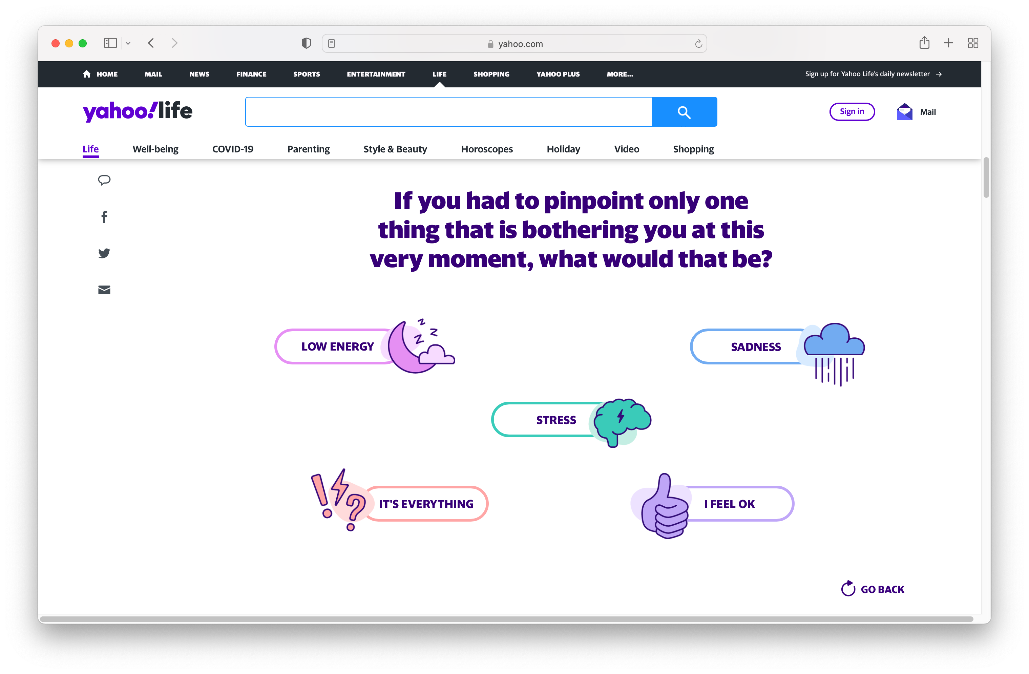Click the horizontal scrollbar at bottom
The width and height of the screenshot is (1029, 674).
point(506,619)
